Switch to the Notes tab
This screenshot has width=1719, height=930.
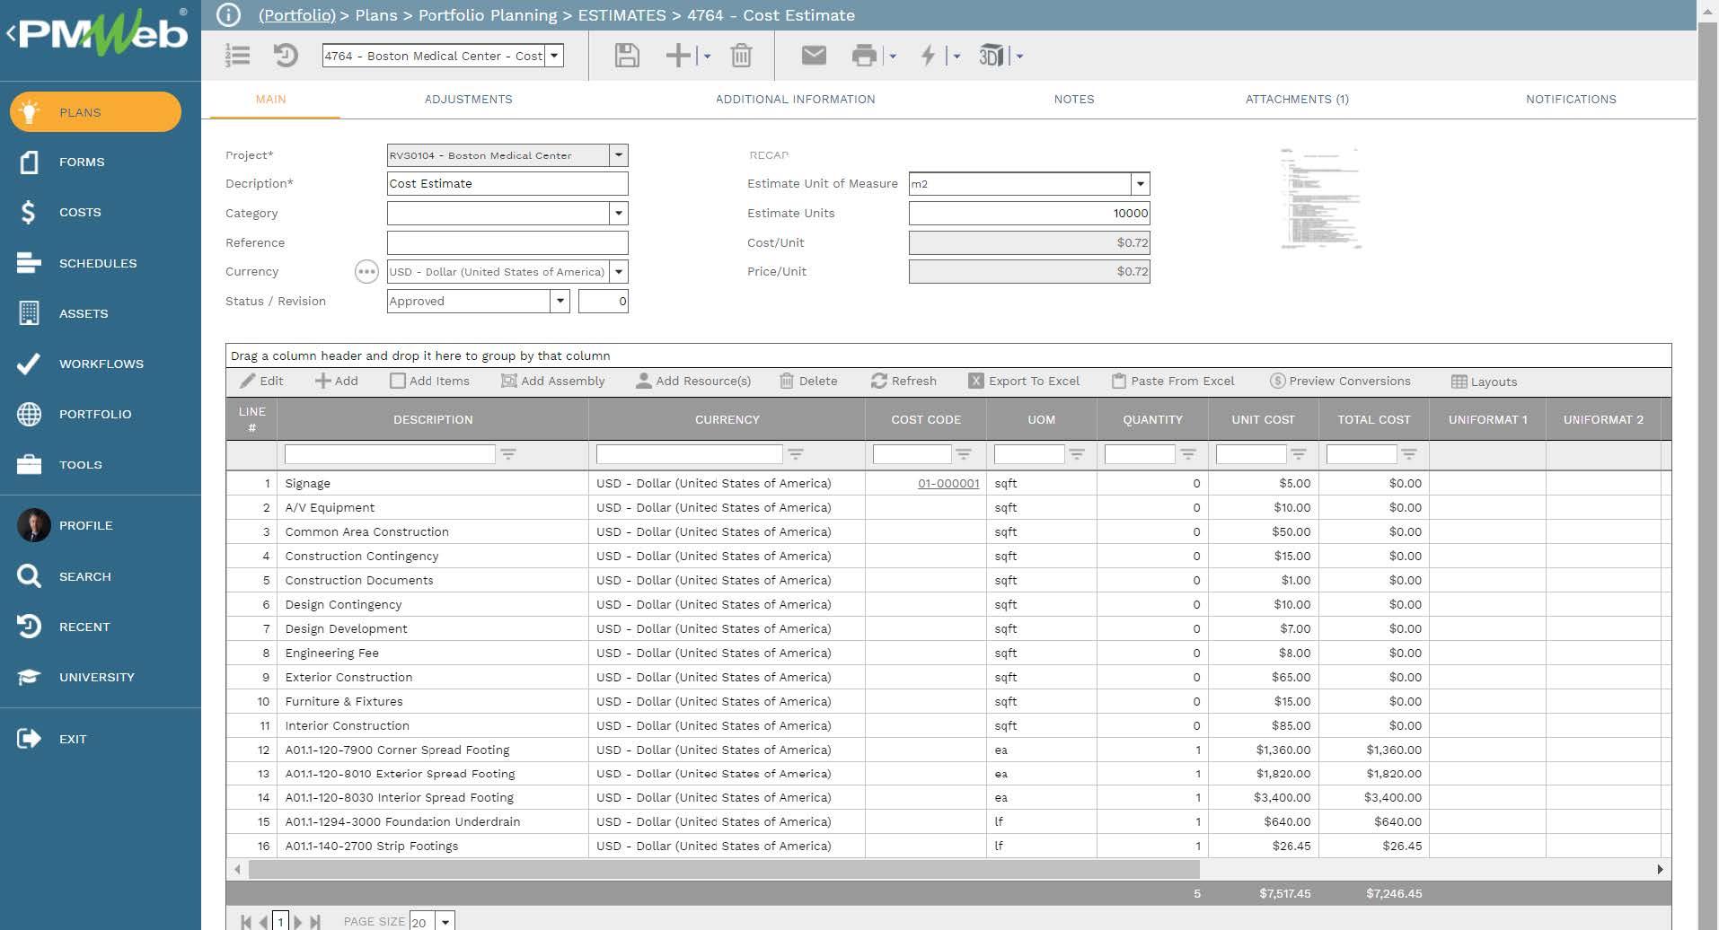coord(1074,100)
